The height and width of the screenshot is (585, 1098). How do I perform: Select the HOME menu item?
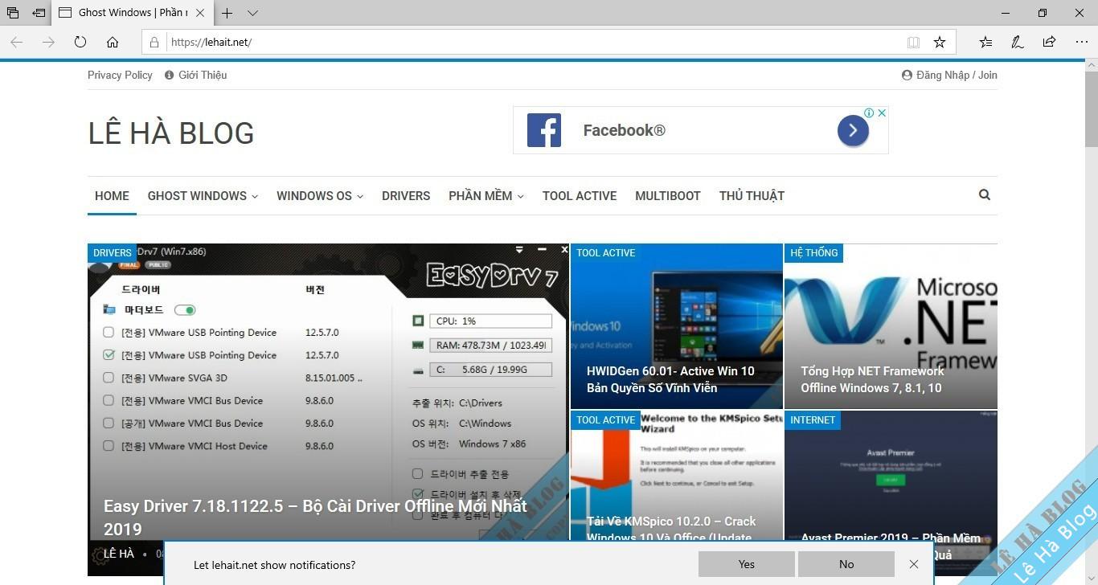click(x=112, y=195)
